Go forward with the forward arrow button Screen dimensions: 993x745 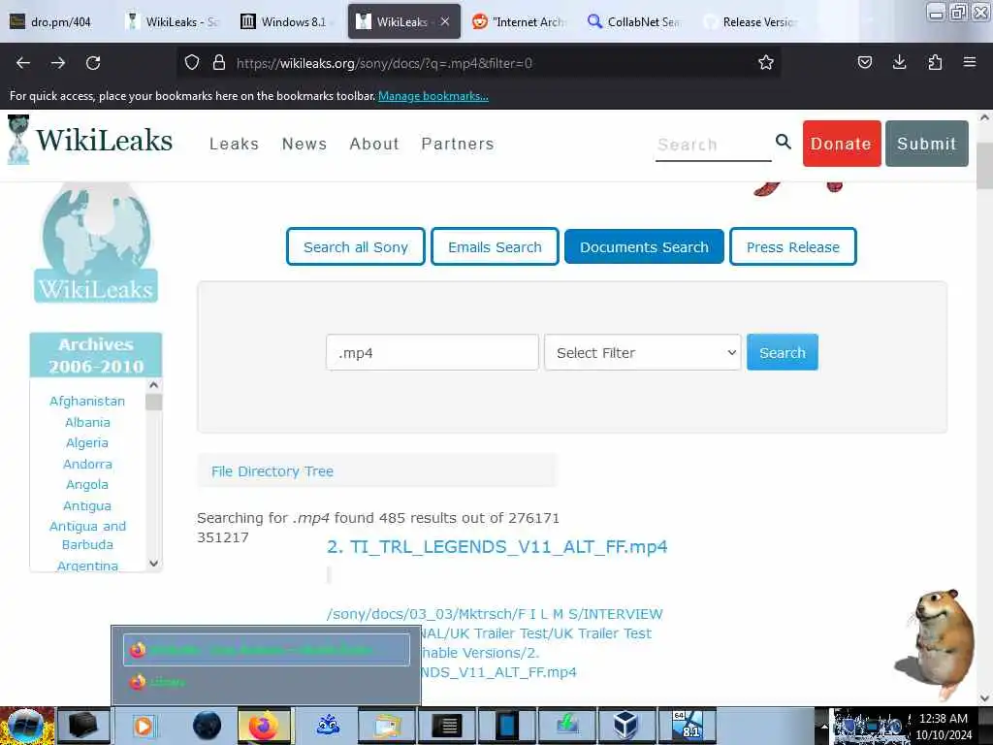pyautogui.click(x=58, y=63)
